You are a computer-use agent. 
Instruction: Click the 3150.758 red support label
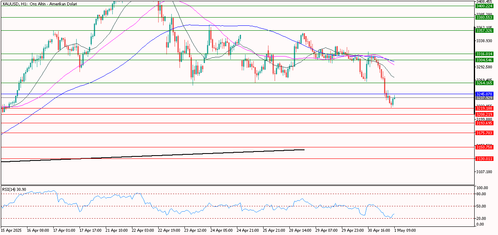(484, 147)
